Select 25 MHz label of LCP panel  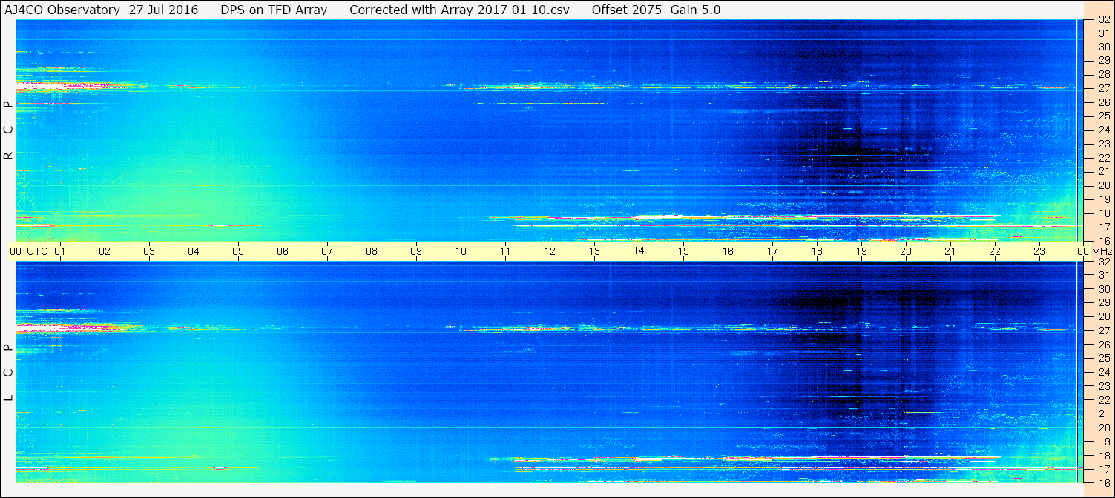click(x=1103, y=359)
